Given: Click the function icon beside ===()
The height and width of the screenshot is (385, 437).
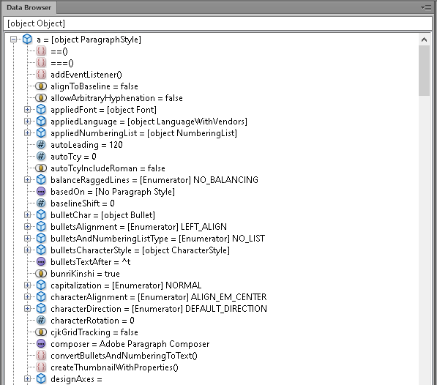Looking at the screenshot, I should [41, 63].
